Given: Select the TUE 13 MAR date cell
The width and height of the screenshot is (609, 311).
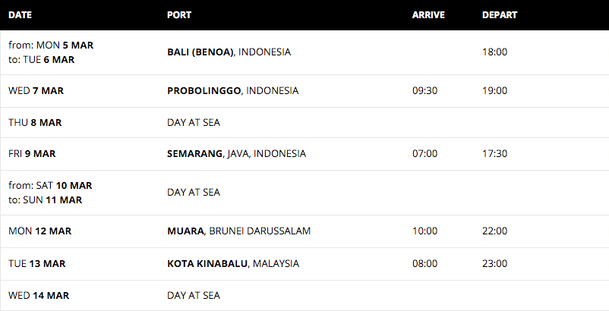Looking at the screenshot, I should click(37, 264).
